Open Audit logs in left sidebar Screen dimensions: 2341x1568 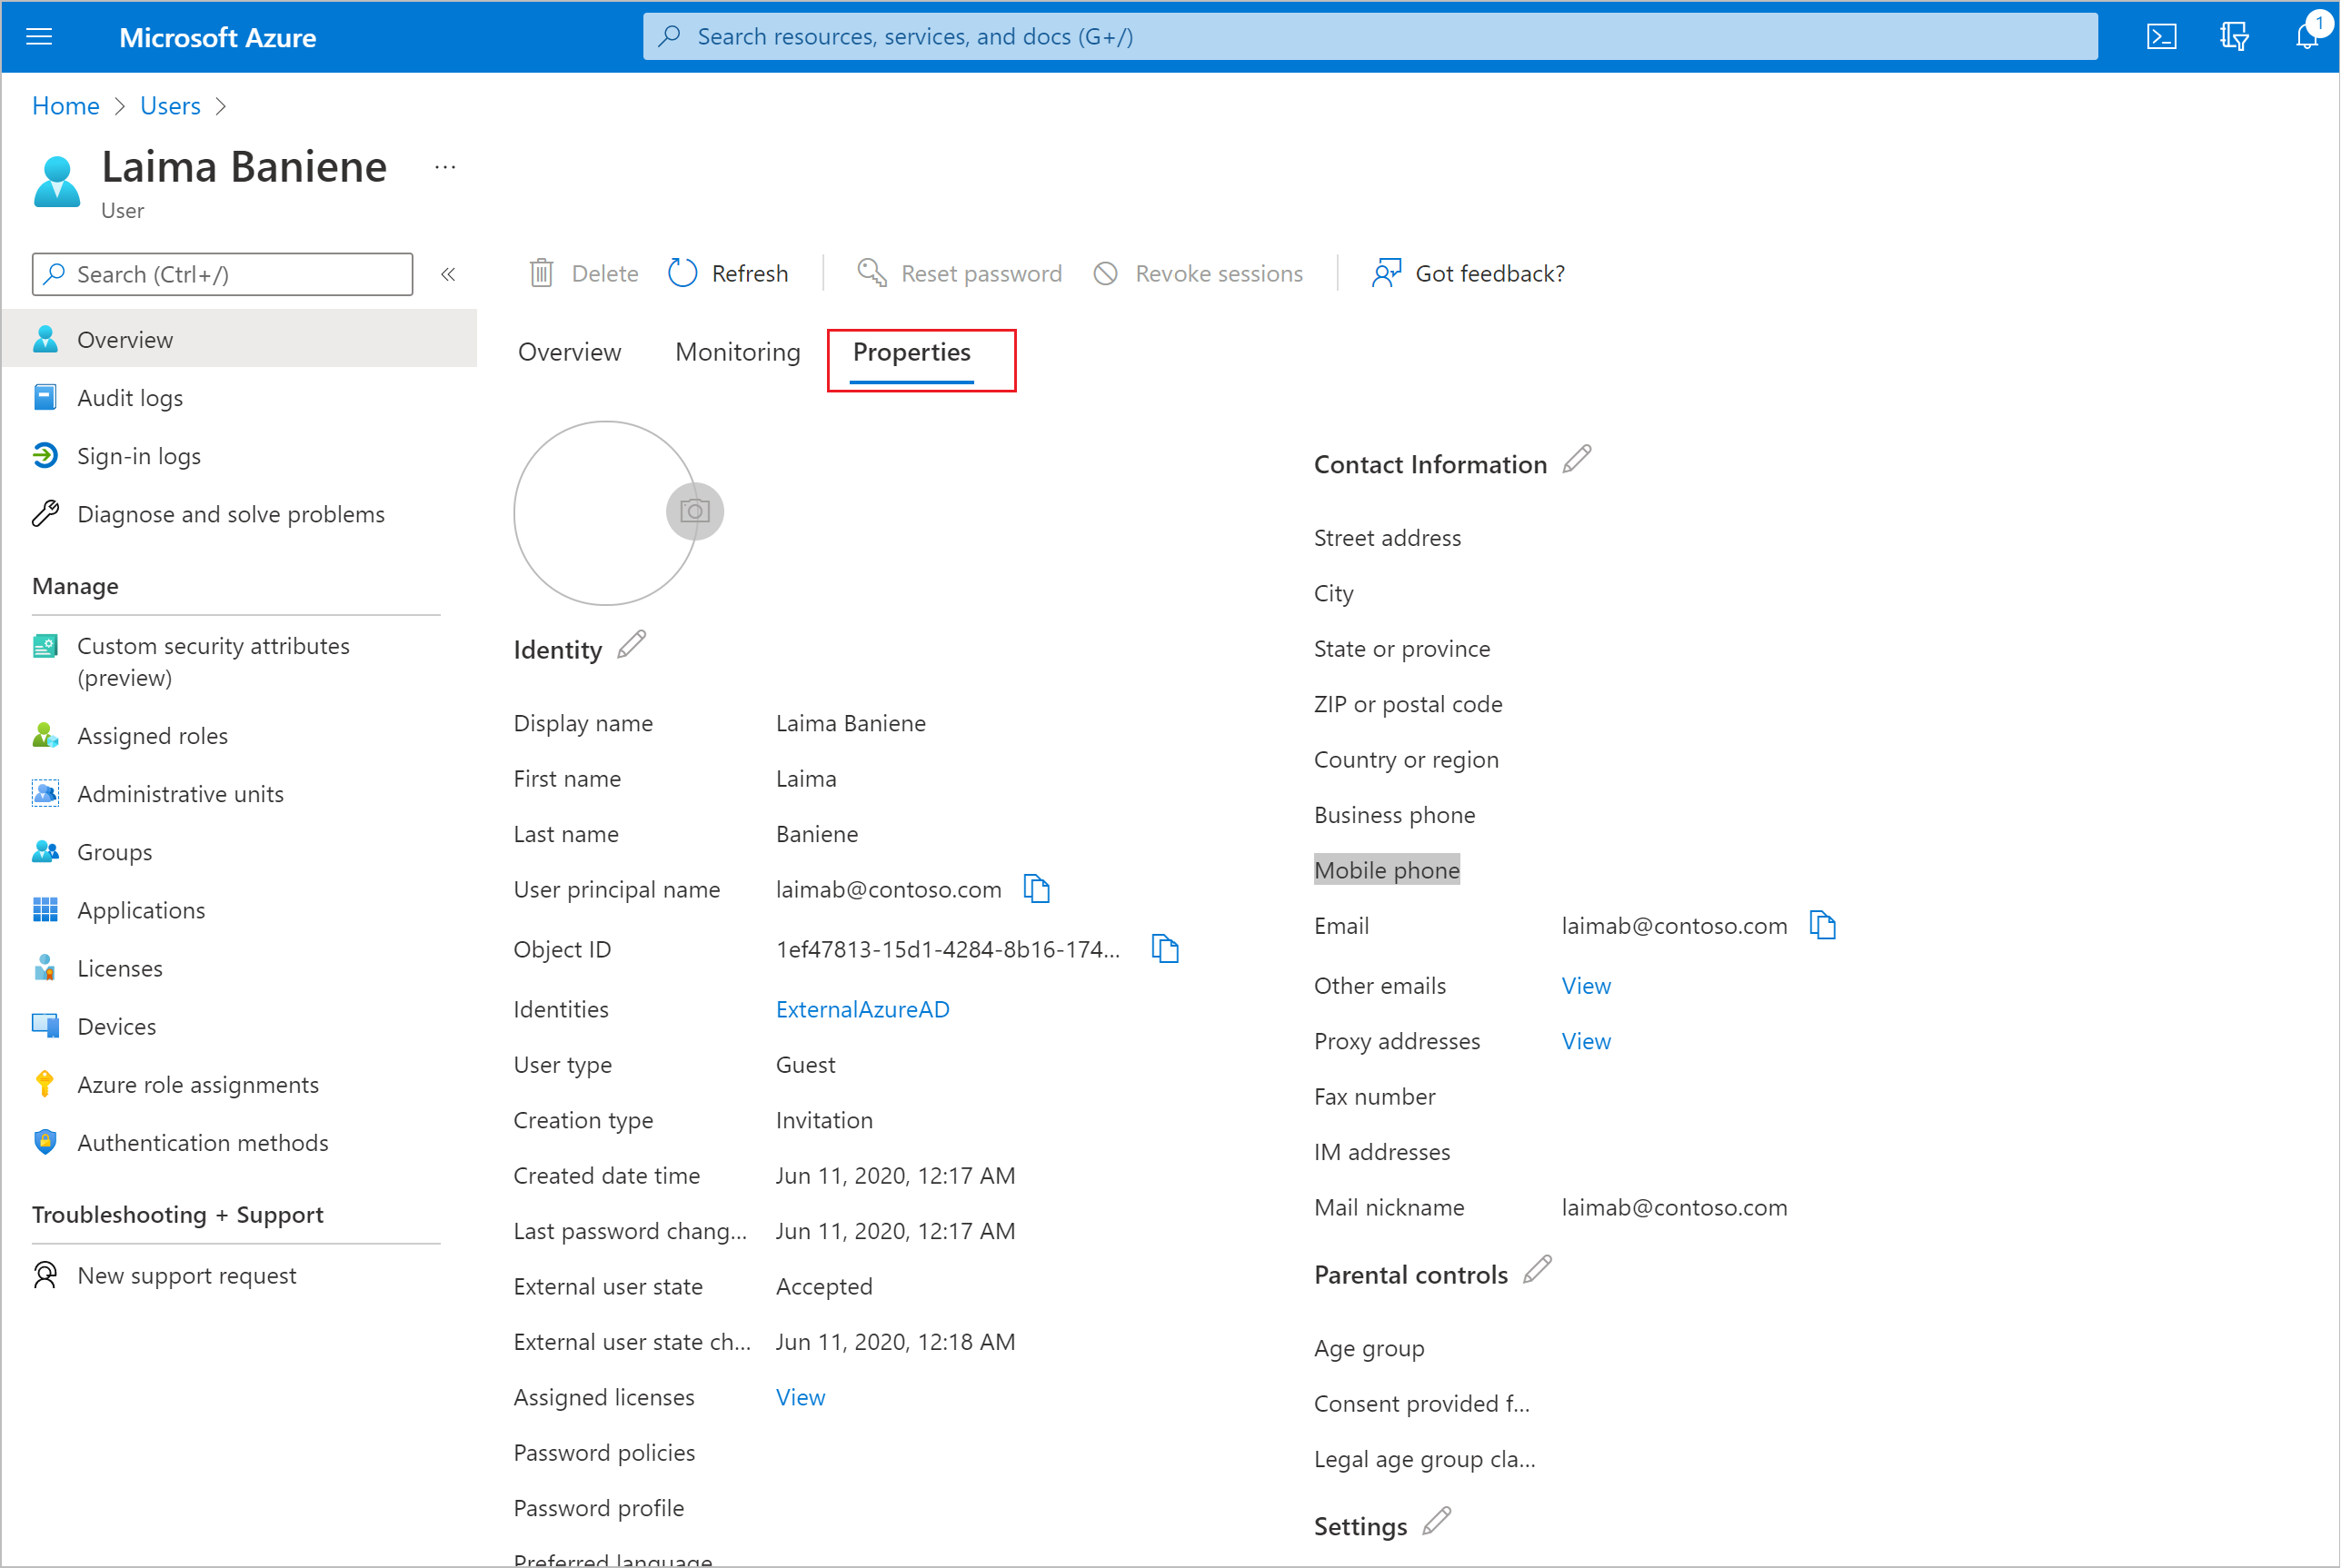[x=130, y=397]
